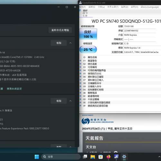161x161 pixels.
Task: Click status dot for attribute 0E row
Action: [x=80, y=102]
